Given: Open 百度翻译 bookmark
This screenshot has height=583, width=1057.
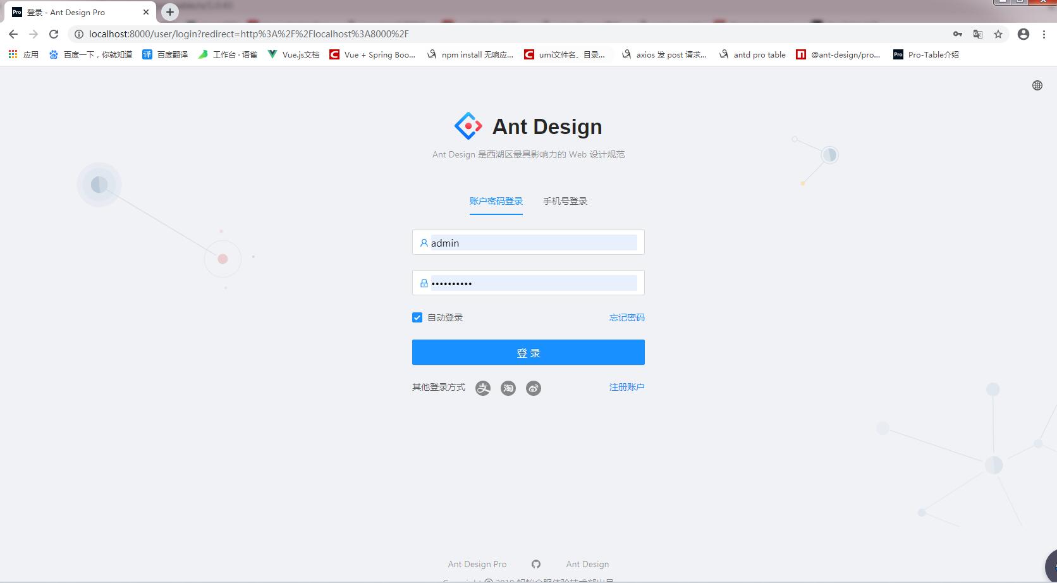Looking at the screenshot, I should [x=165, y=55].
